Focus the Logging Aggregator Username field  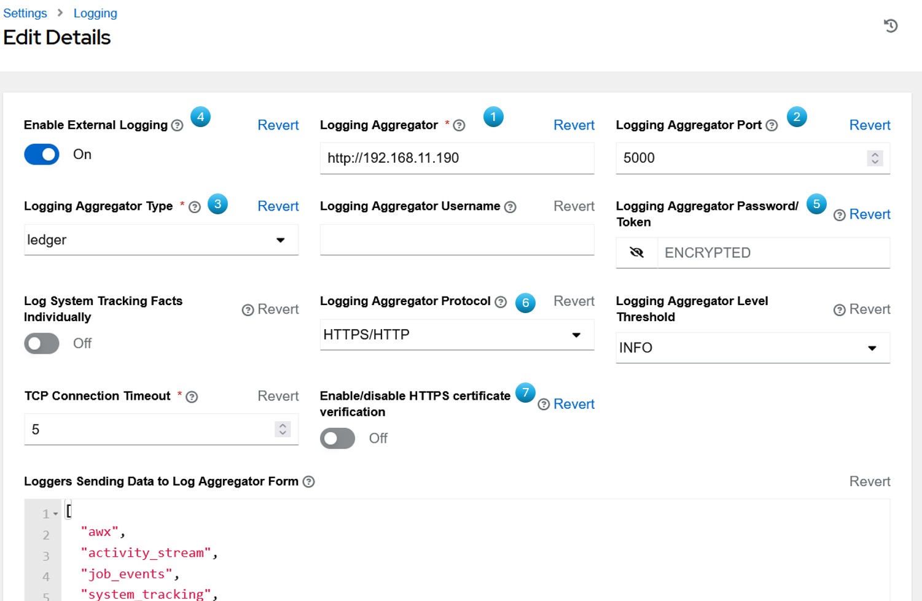coord(457,239)
